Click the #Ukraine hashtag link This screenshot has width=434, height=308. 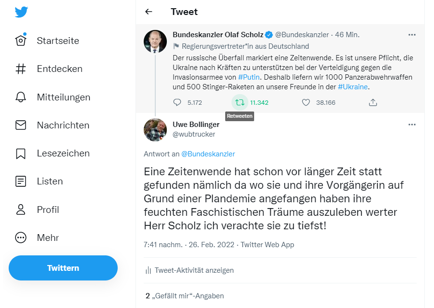pos(353,87)
